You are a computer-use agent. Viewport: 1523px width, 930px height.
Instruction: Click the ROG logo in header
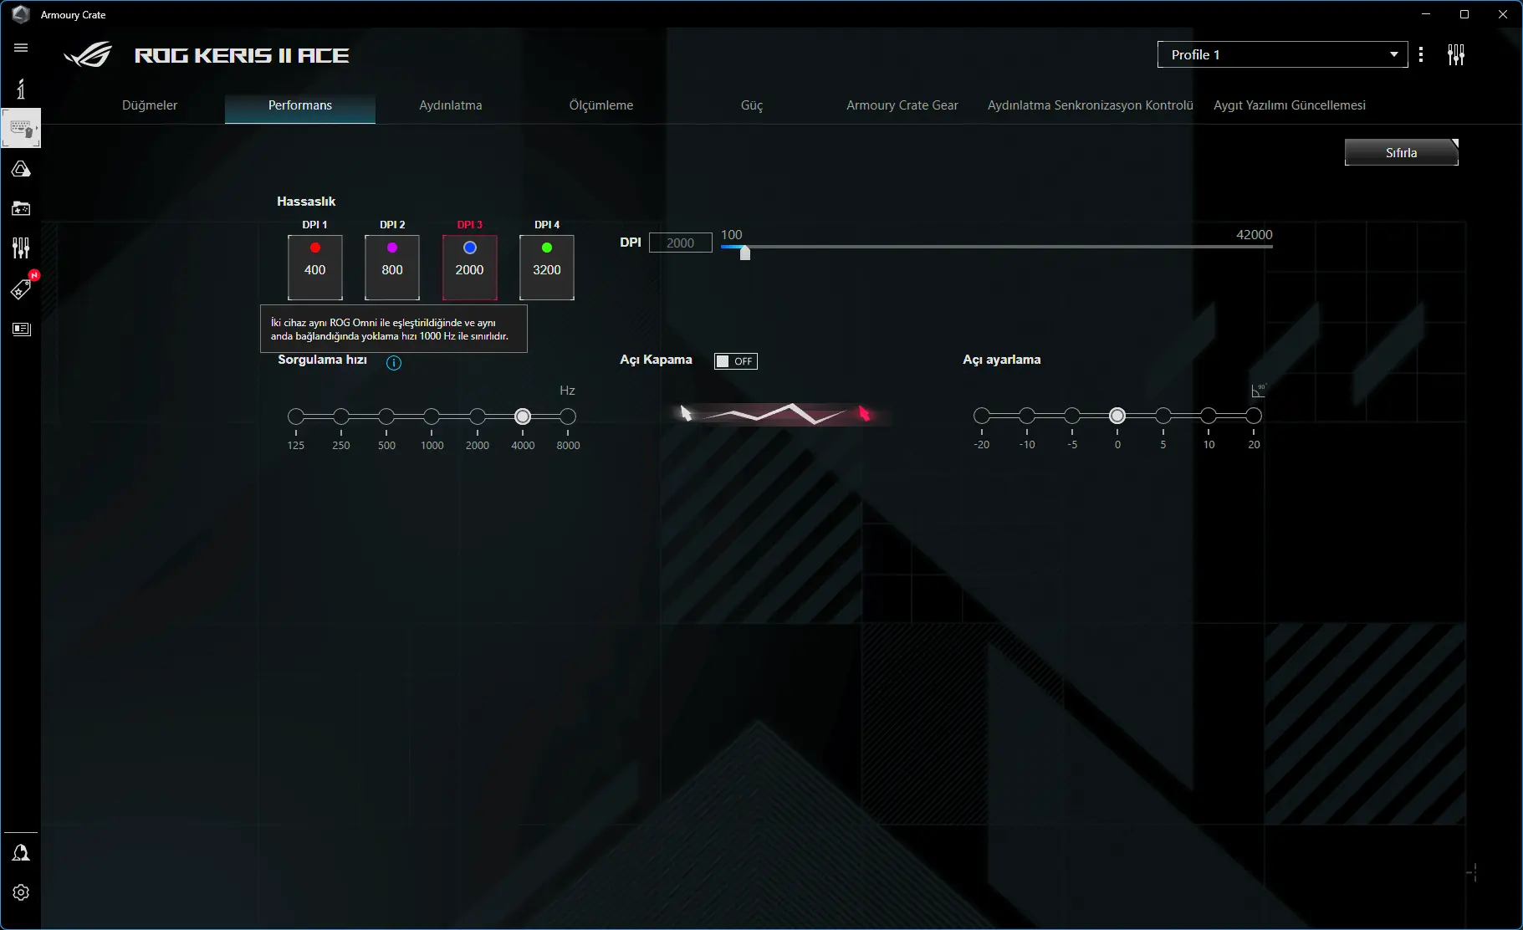click(x=88, y=55)
